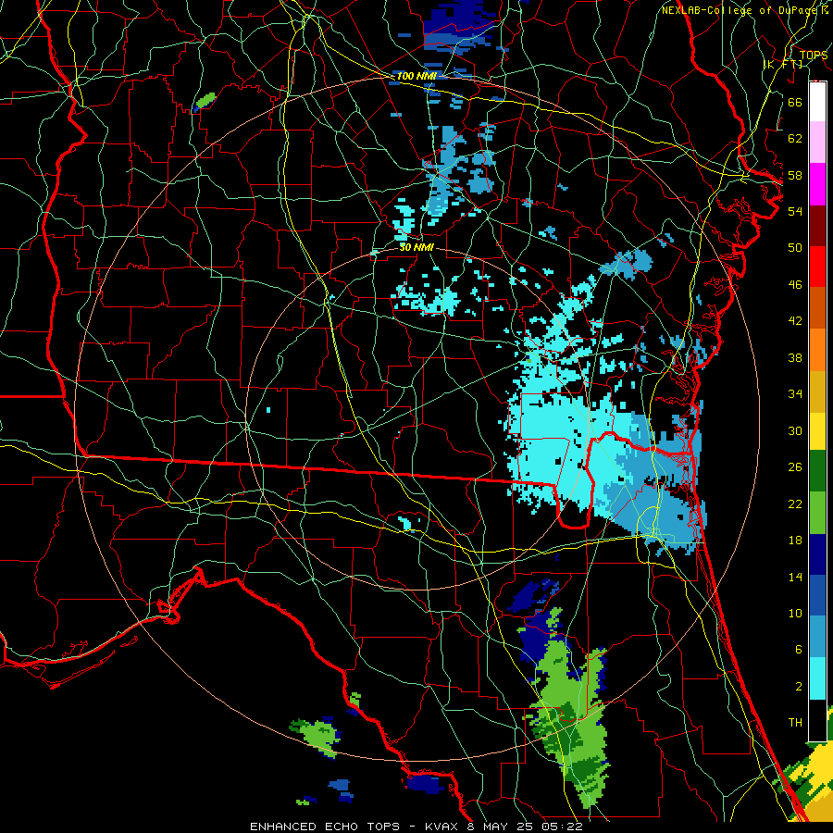833x833 pixels.
Task: Click the 'ENHANCED ECHO TOPS - KVAX' caption
Action: coord(354,827)
